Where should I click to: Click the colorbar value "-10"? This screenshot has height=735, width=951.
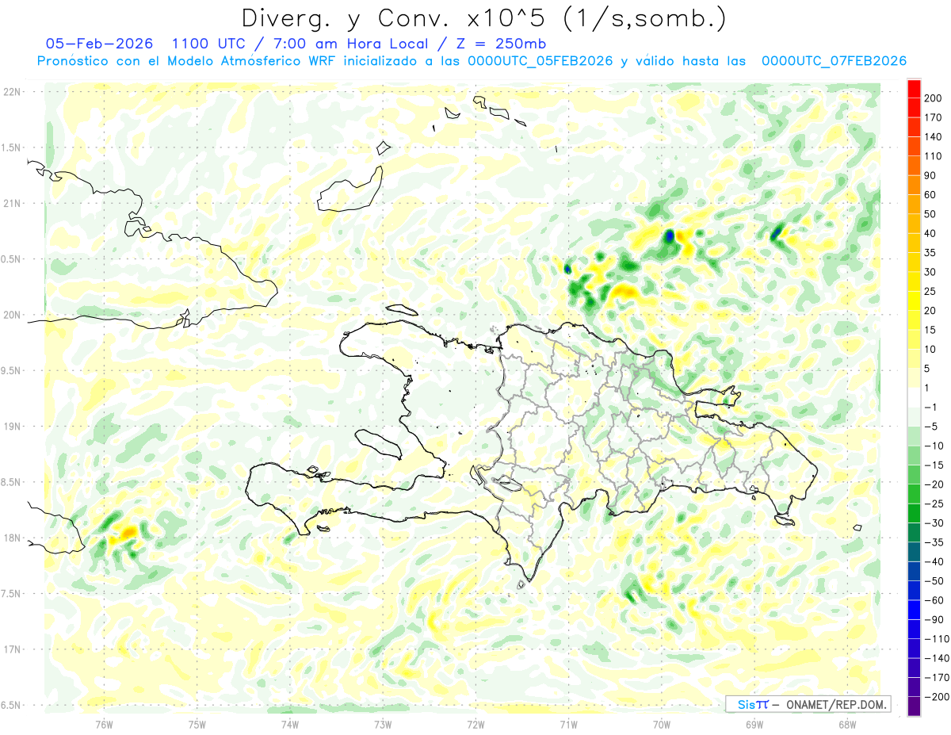[x=936, y=446]
